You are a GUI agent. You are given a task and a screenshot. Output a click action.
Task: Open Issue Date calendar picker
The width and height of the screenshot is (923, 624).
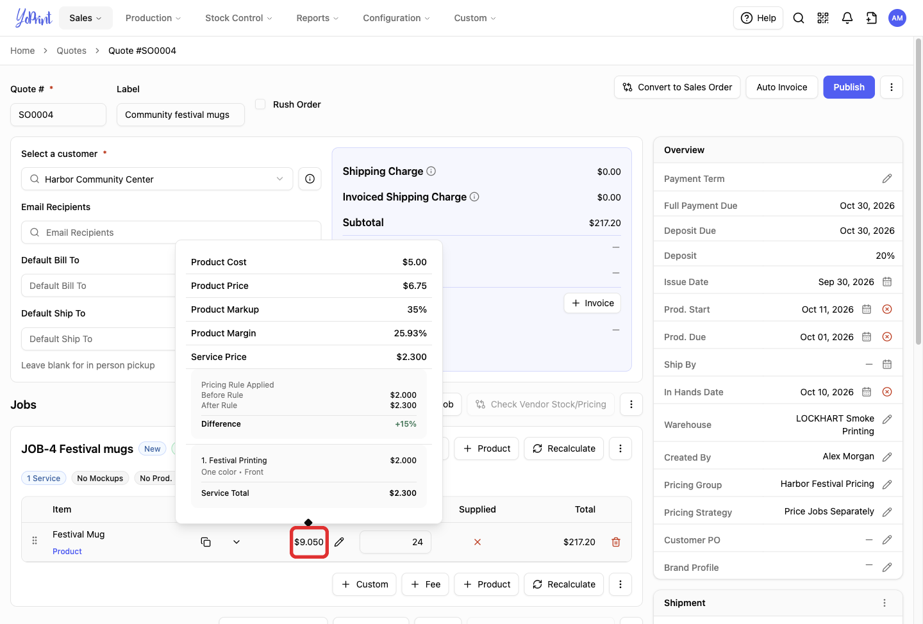point(887,282)
